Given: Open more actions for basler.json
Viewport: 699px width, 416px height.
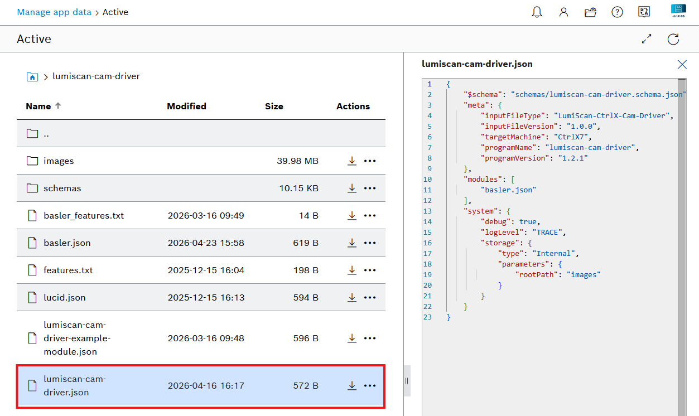Looking at the screenshot, I should point(370,243).
